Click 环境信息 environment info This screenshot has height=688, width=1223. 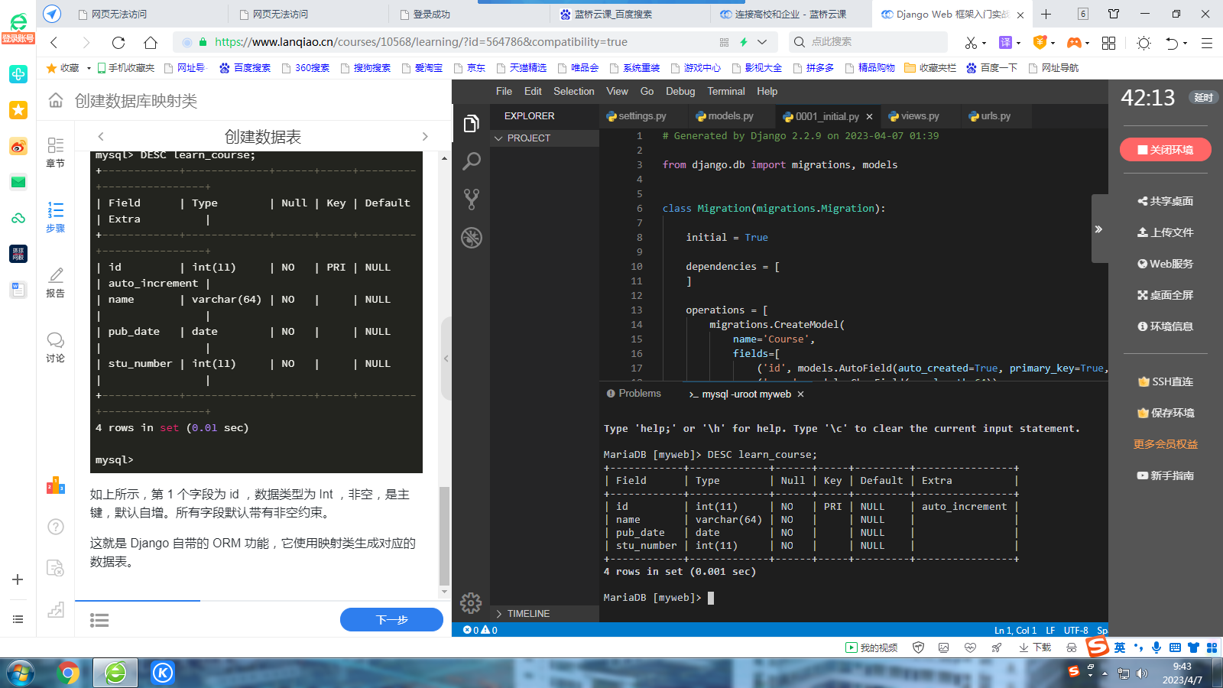click(x=1165, y=326)
